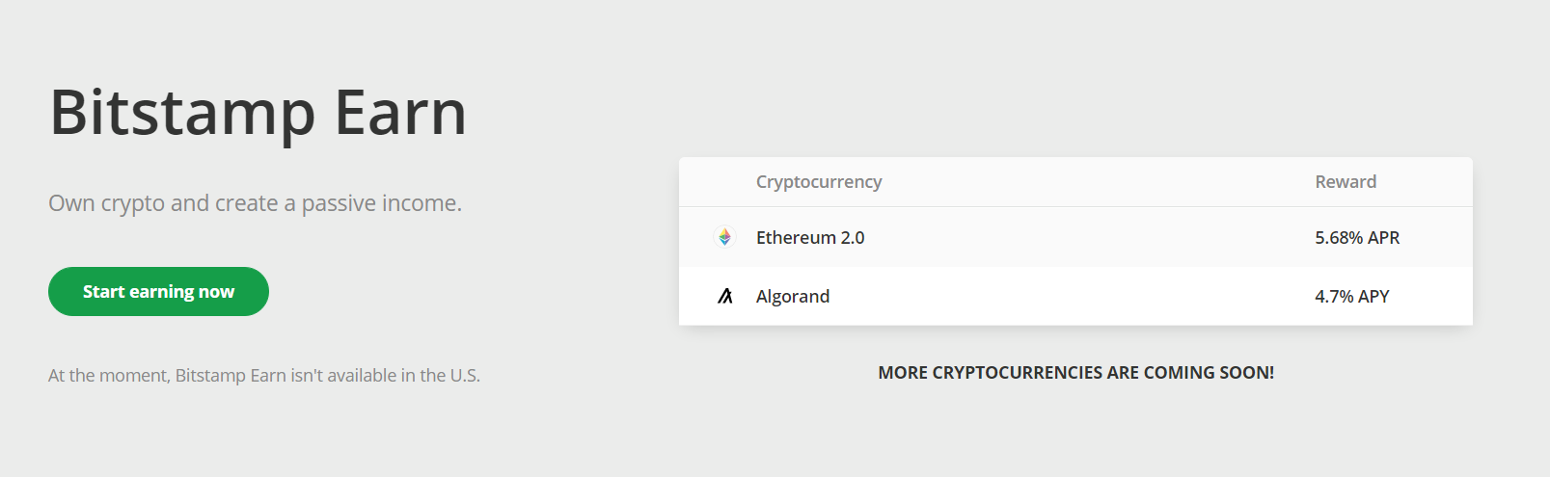Click the table header row background
Screen dimensions: 1550x477
coord(1075,182)
